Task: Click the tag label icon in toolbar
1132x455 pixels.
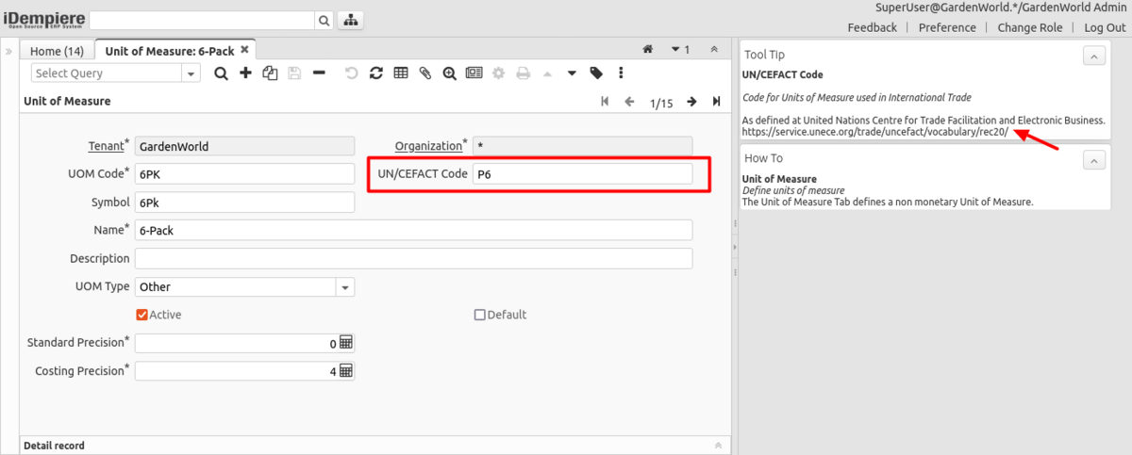Action: 596,73
